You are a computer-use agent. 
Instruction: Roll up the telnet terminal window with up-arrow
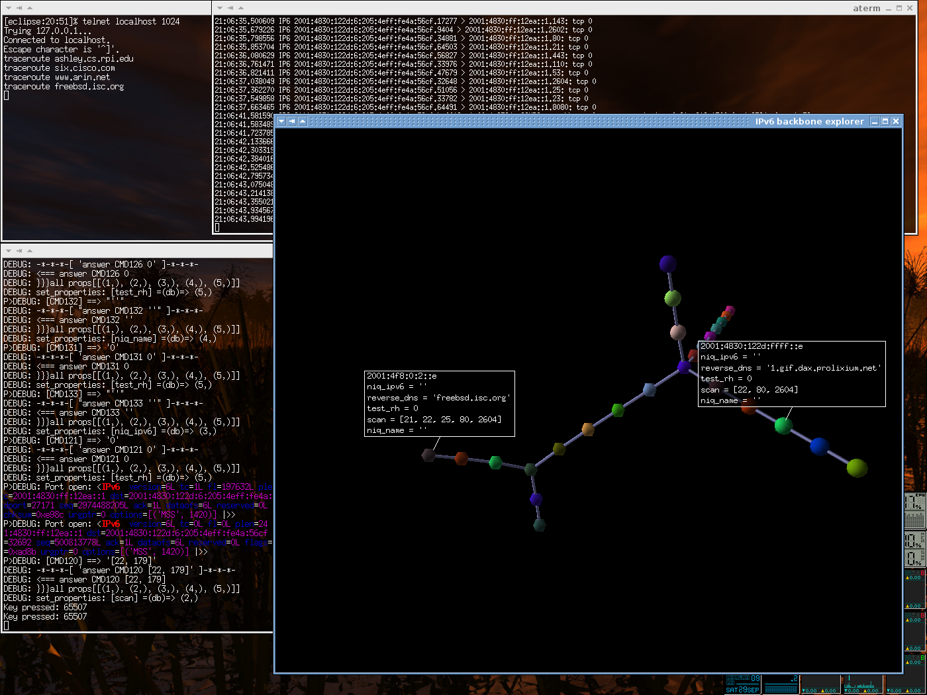point(29,8)
